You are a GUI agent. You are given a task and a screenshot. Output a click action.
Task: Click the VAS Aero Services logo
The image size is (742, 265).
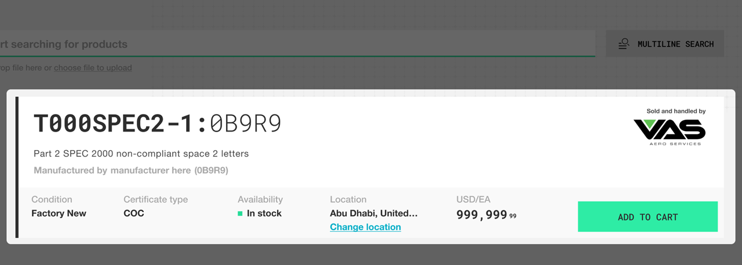(669, 132)
